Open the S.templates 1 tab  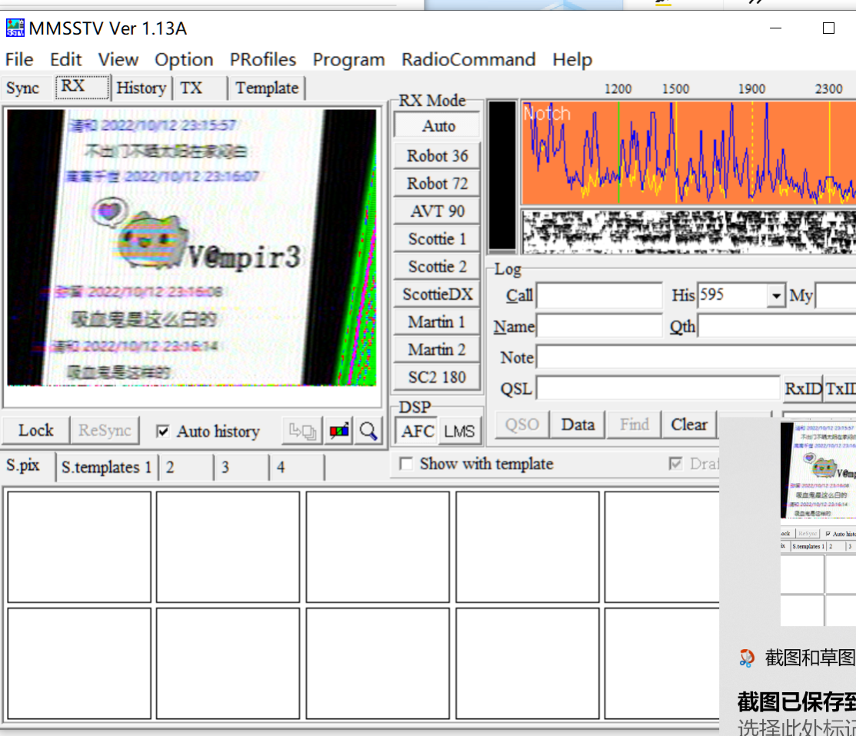click(x=106, y=468)
